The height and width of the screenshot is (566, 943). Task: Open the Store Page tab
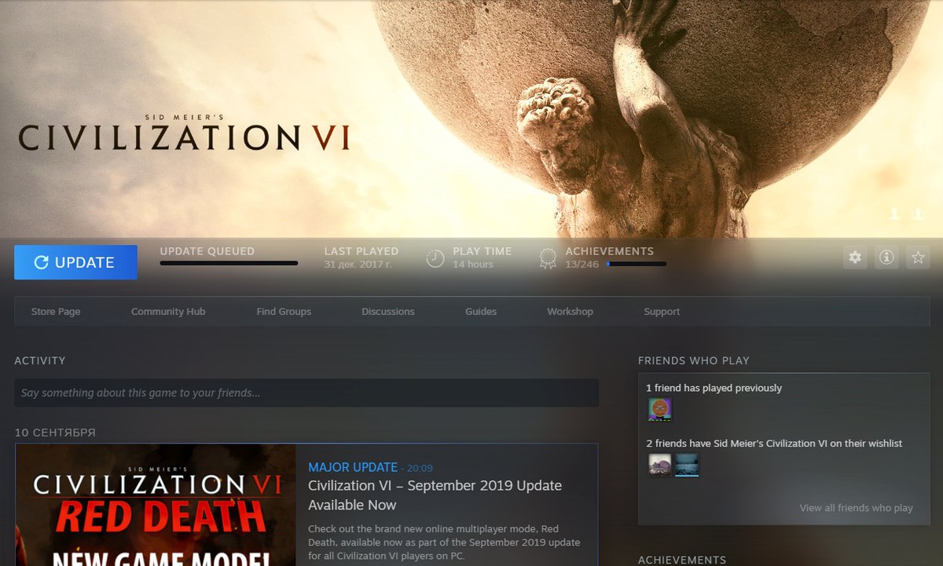pyautogui.click(x=56, y=312)
